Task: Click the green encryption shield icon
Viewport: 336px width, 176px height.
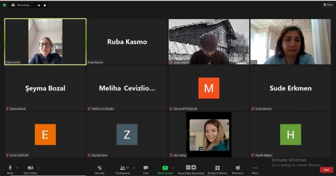Action: (4, 5)
